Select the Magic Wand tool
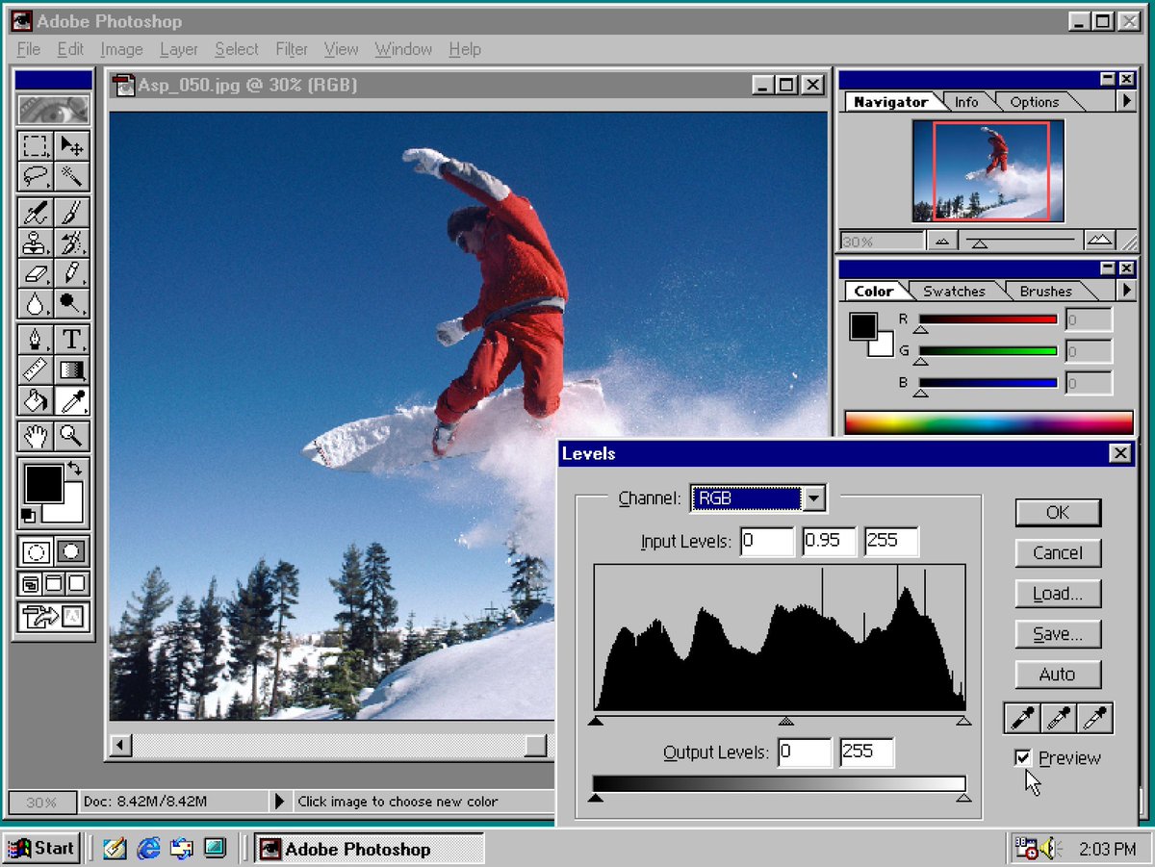The width and height of the screenshot is (1155, 867). (72, 175)
